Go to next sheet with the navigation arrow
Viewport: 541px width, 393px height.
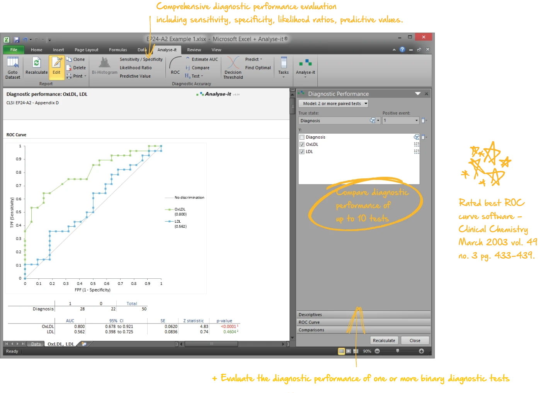[x=17, y=344]
